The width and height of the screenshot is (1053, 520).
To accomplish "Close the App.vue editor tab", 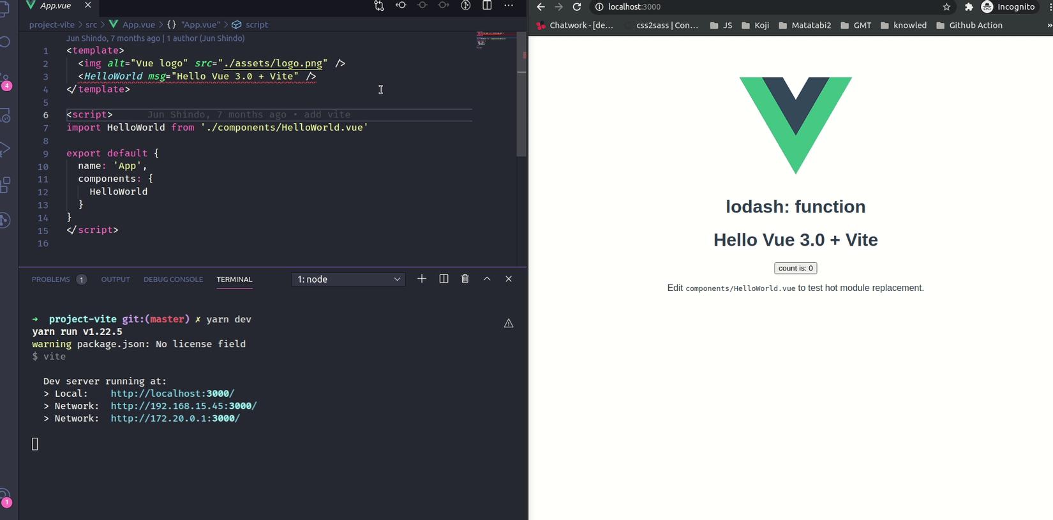I will tap(88, 6).
